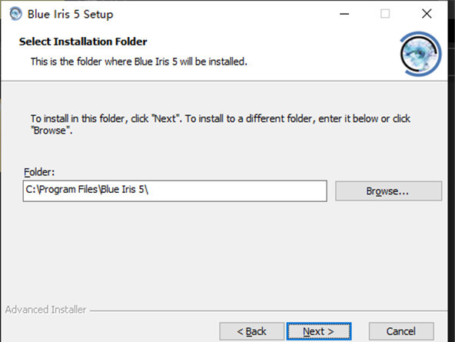Go to the previous step with Back
This screenshot has height=342, width=455.
[x=251, y=331]
